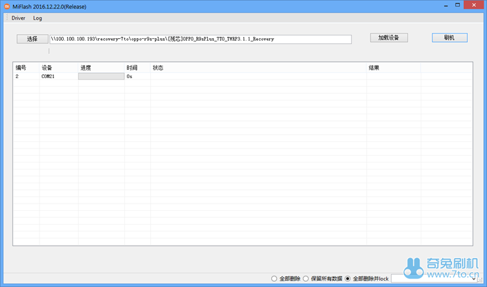
Task: Select the COM21 device cell
Action: tap(59, 76)
